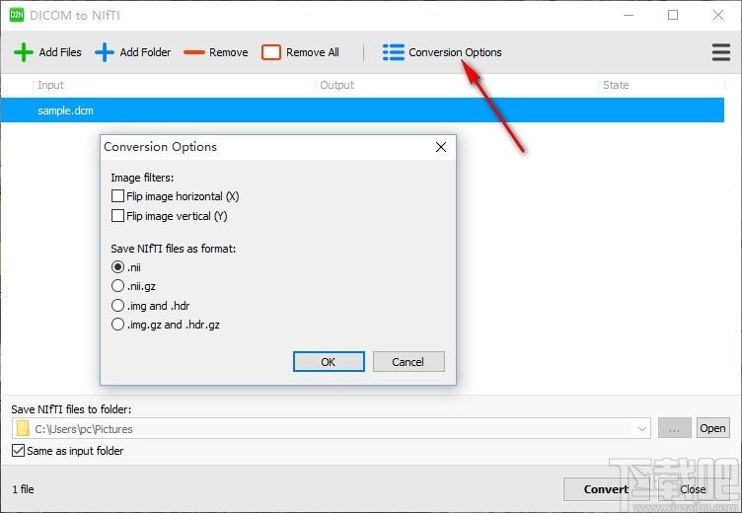
Task: Click the Remove All square icon
Action: (271, 52)
